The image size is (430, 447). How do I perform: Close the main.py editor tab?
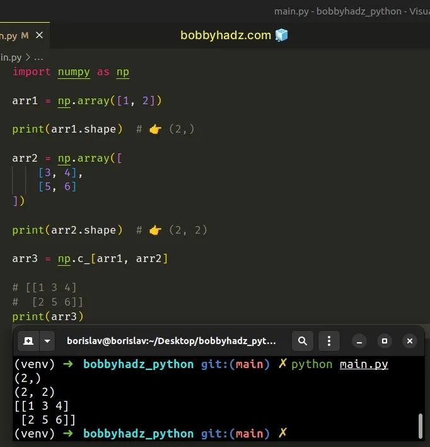pos(39,35)
